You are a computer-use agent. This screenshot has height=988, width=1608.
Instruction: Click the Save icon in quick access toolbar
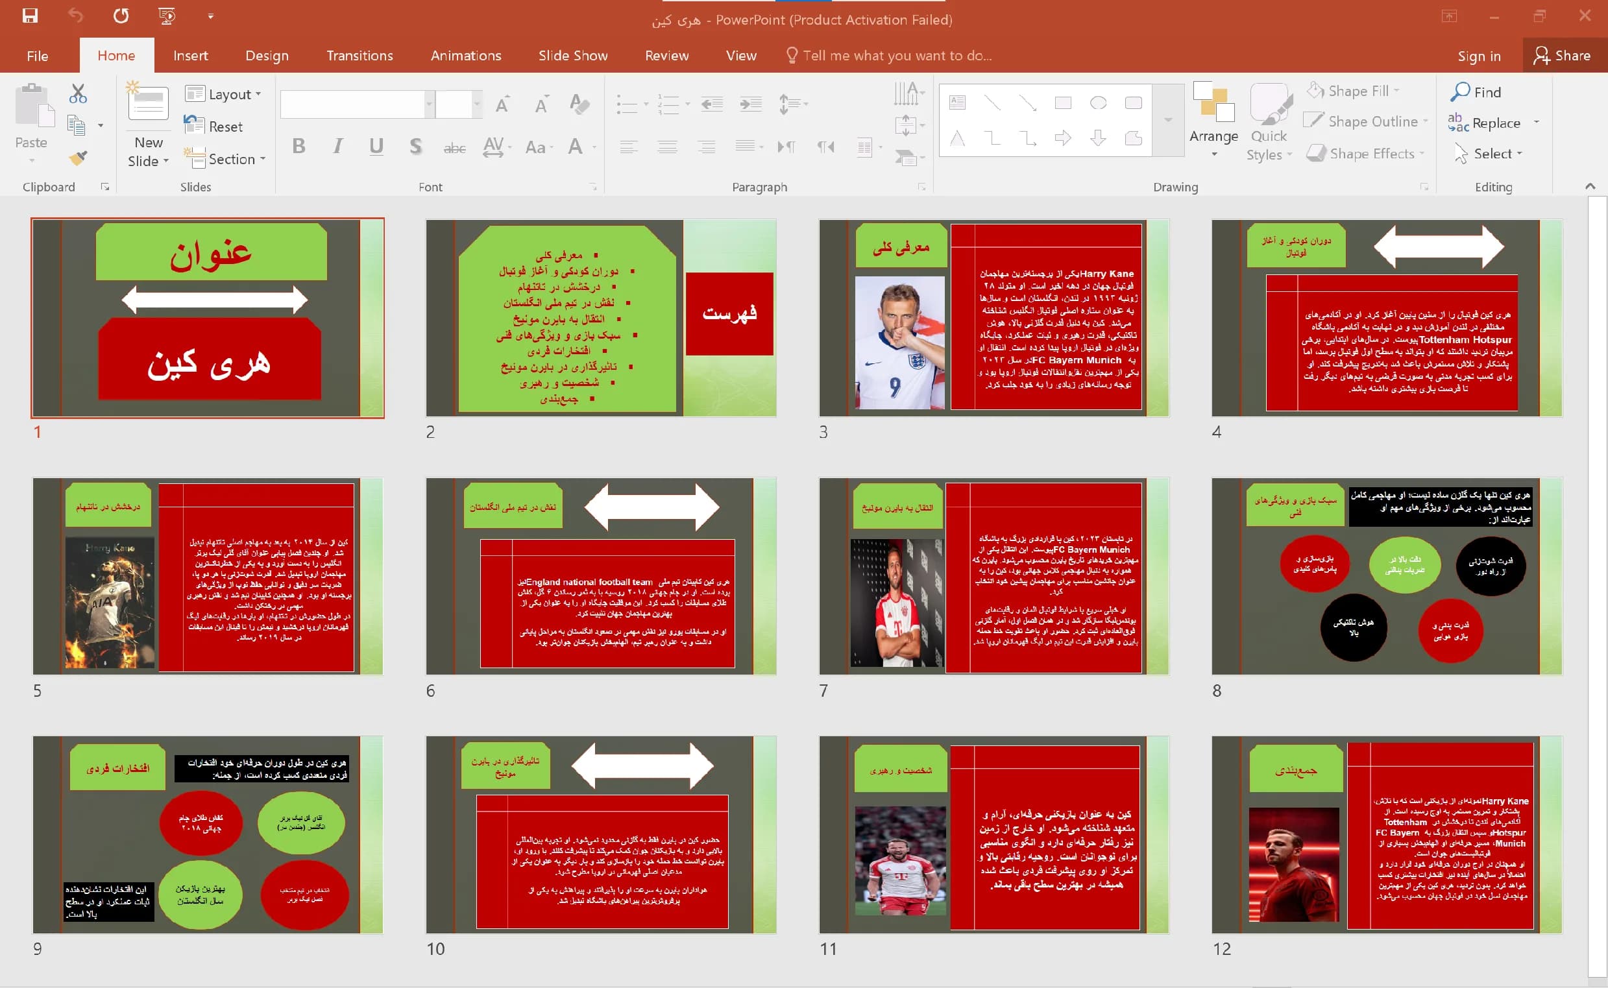coord(30,16)
